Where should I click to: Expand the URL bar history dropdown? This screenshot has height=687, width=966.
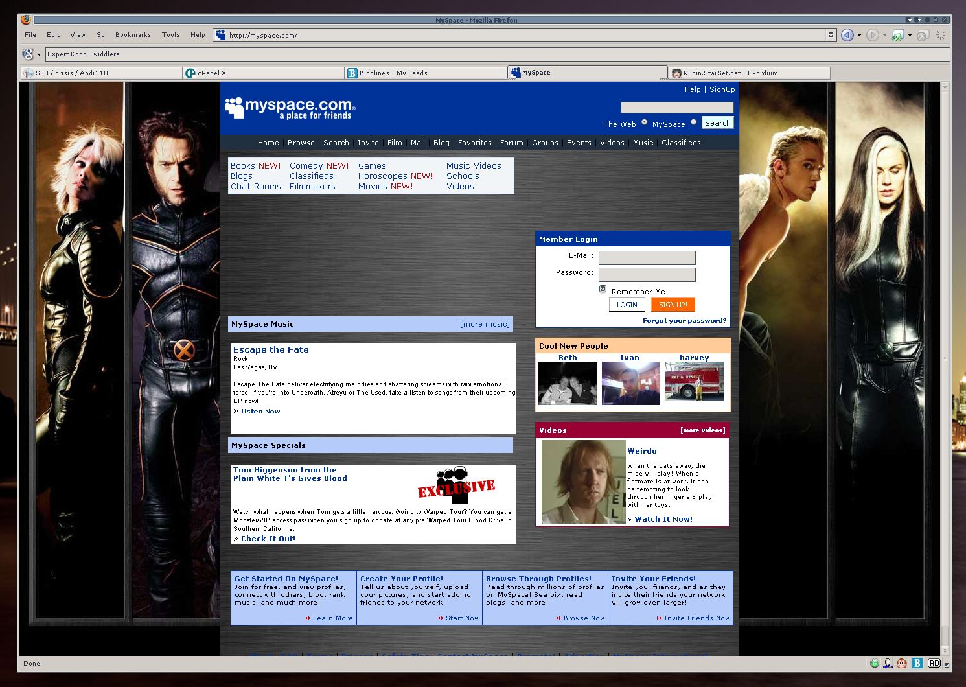831,35
